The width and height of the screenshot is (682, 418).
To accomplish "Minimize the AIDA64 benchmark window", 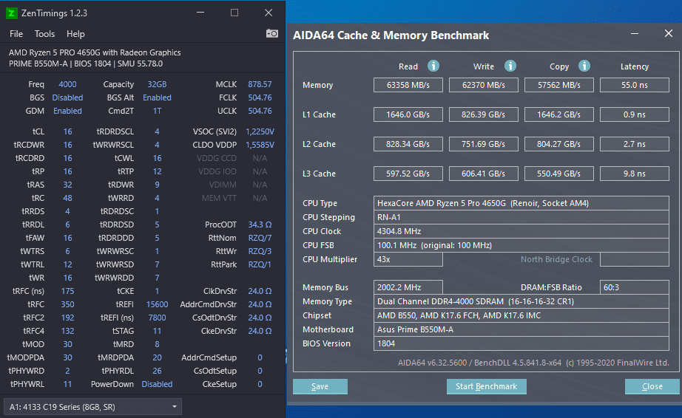I will coord(635,33).
